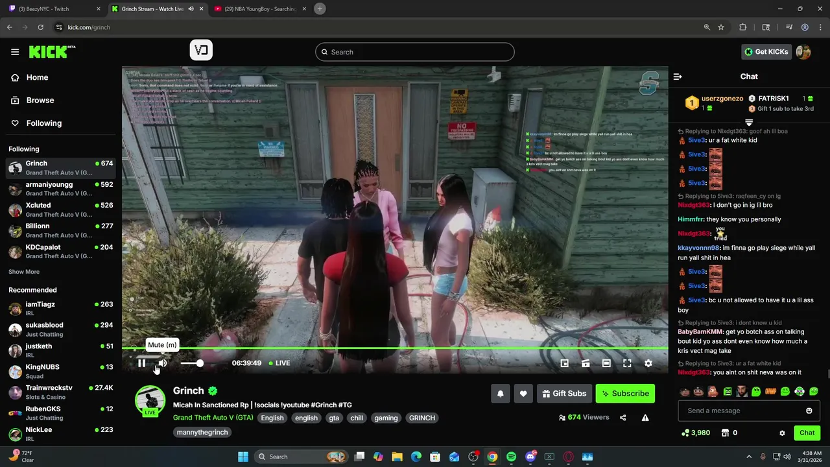This screenshot has width=830, height=467.
Task: Open Discord from the taskbar
Action: [530, 457]
